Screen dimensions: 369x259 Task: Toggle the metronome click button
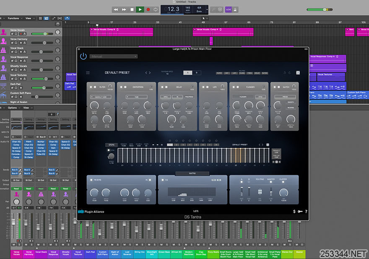click(x=235, y=10)
